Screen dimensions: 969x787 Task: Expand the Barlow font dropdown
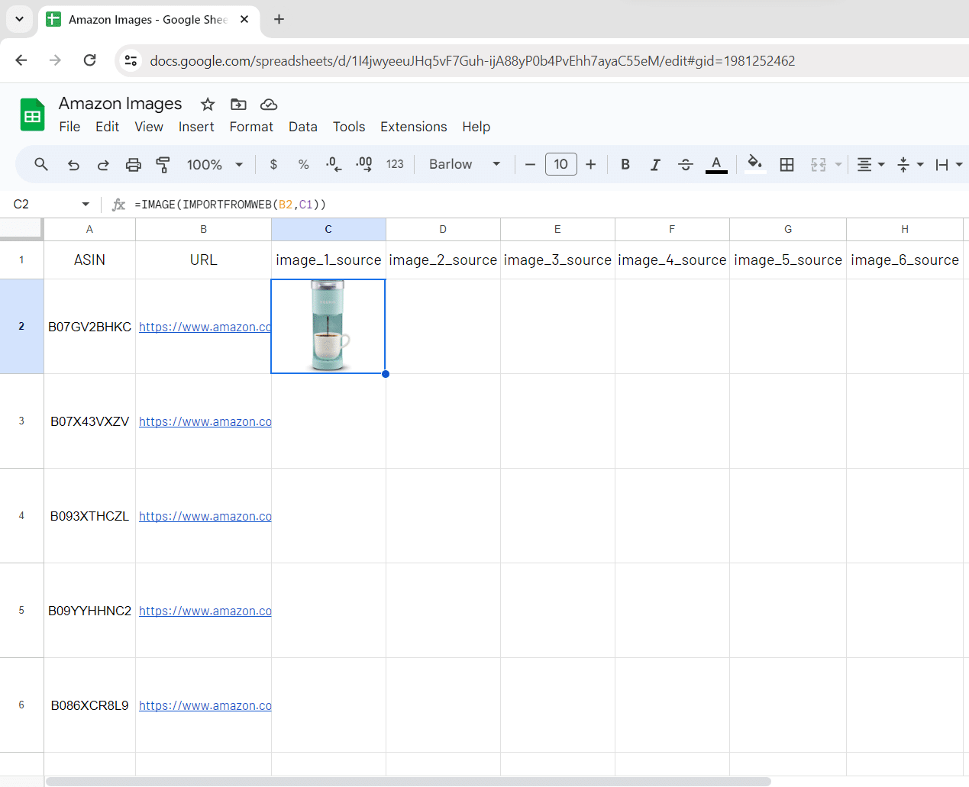464,164
